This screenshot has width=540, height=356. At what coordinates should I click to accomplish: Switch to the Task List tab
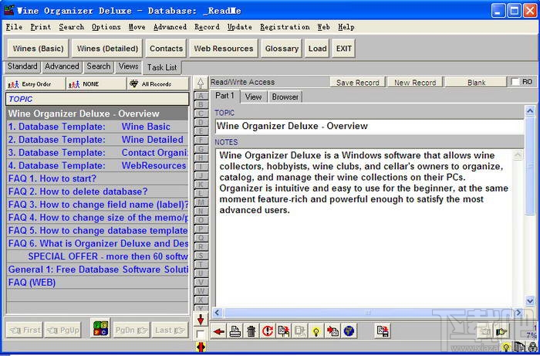point(162,67)
